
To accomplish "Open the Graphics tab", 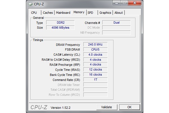I will click(x=105, y=13).
